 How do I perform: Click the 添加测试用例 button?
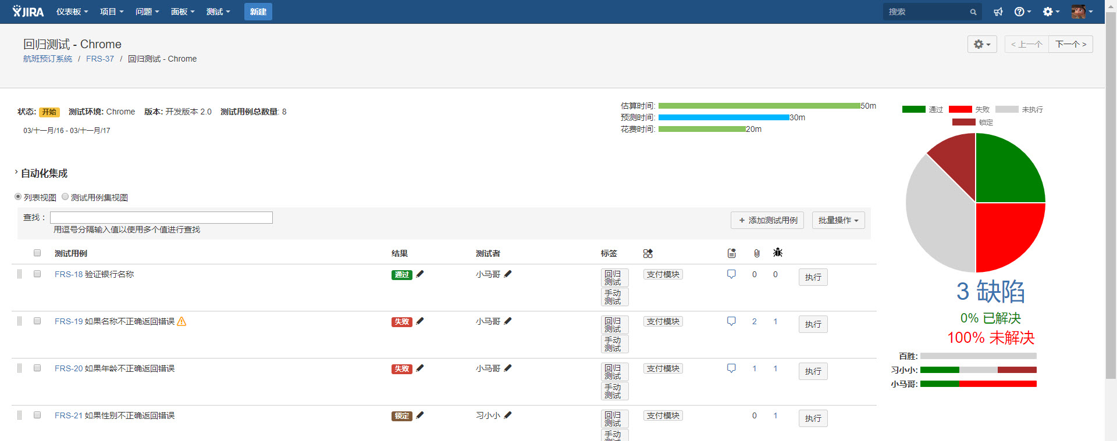click(767, 220)
